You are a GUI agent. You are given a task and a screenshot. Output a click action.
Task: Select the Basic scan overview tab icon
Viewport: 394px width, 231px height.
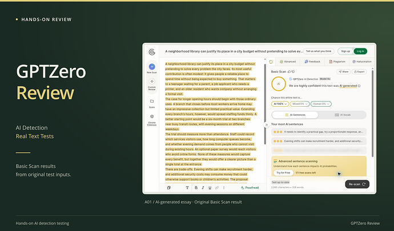tap(271, 62)
